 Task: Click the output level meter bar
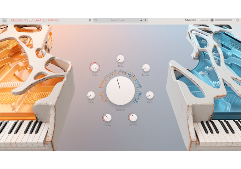(x=223, y=20)
